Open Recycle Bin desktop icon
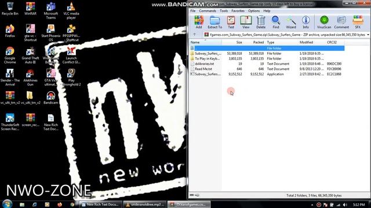The height and width of the screenshot is (208, 371). pos(10,9)
